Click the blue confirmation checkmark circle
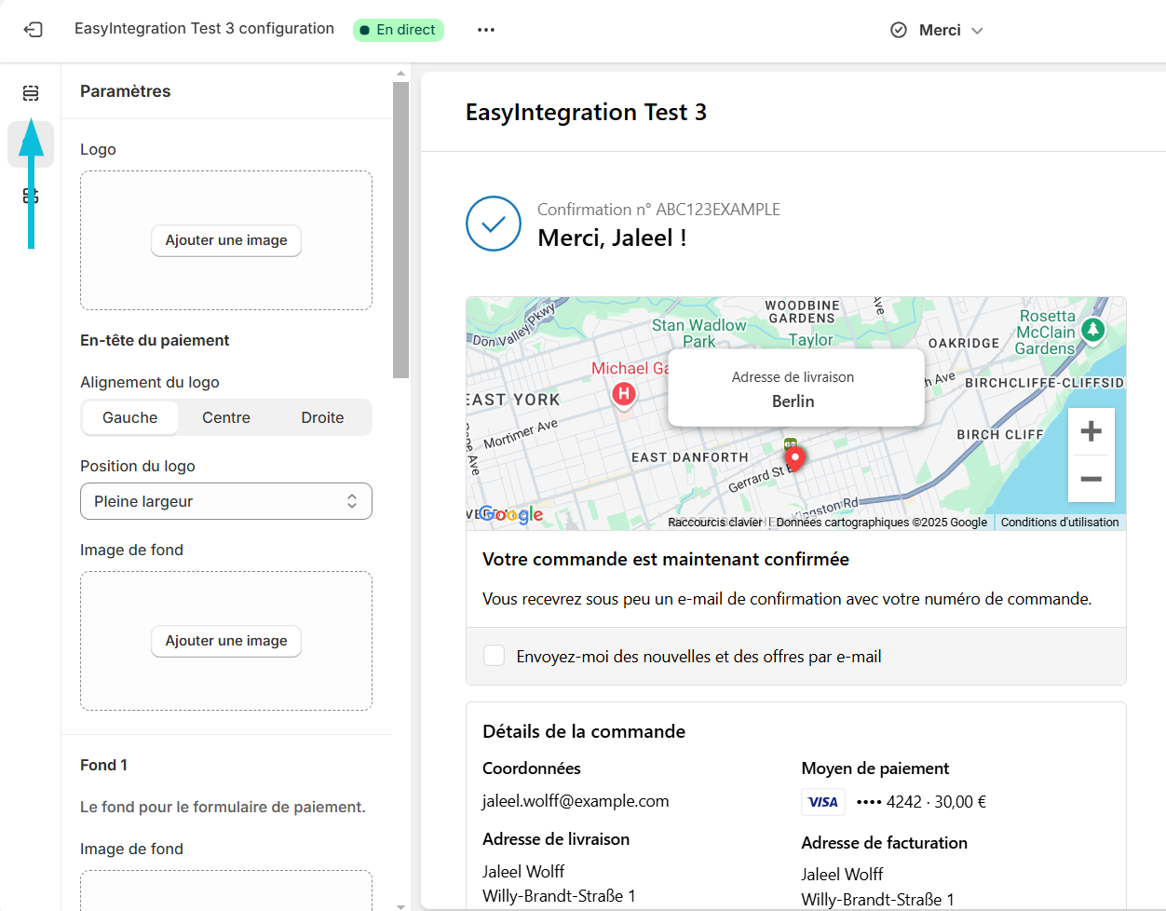1166x911 pixels. point(494,224)
